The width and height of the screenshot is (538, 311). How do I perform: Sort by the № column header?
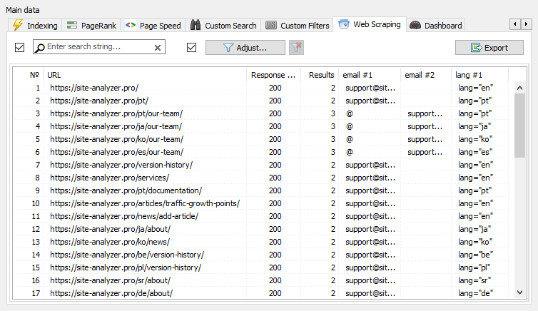click(x=29, y=75)
